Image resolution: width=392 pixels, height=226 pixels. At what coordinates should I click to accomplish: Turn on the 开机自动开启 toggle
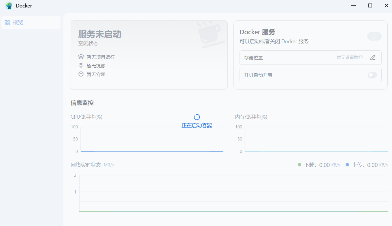tap(372, 75)
